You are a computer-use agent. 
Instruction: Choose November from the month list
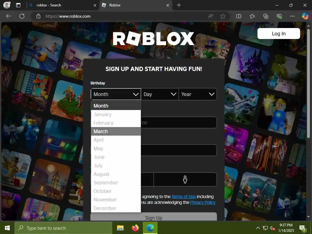pos(116,200)
